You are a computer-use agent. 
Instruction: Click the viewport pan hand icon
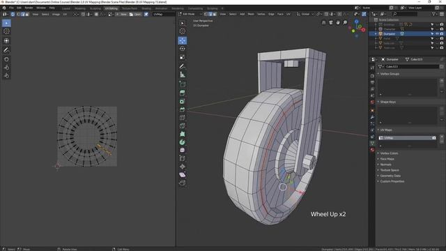[x=337, y=22]
